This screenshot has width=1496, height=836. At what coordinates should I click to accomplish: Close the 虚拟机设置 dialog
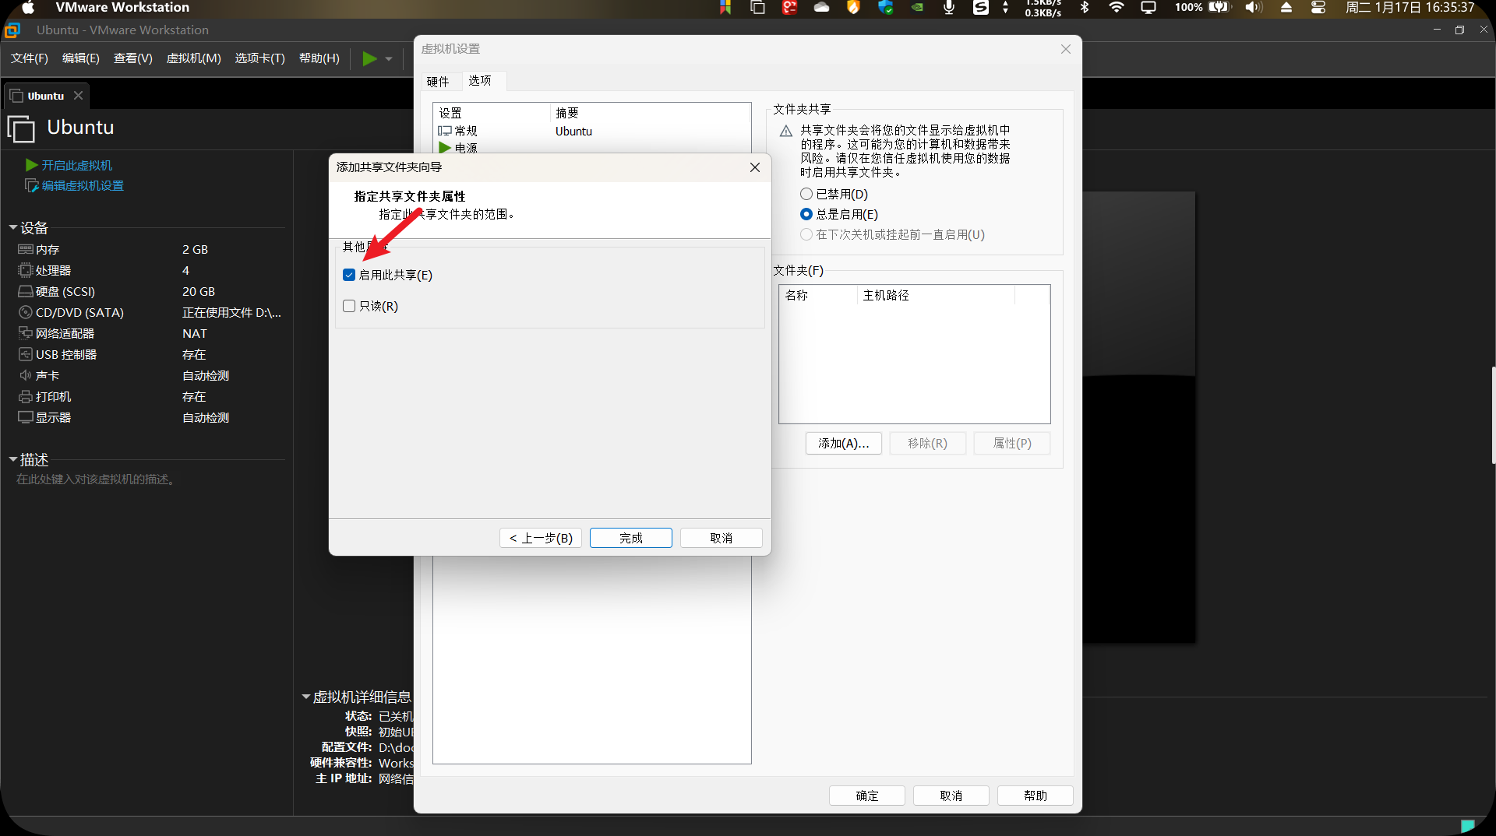(x=1066, y=49)
